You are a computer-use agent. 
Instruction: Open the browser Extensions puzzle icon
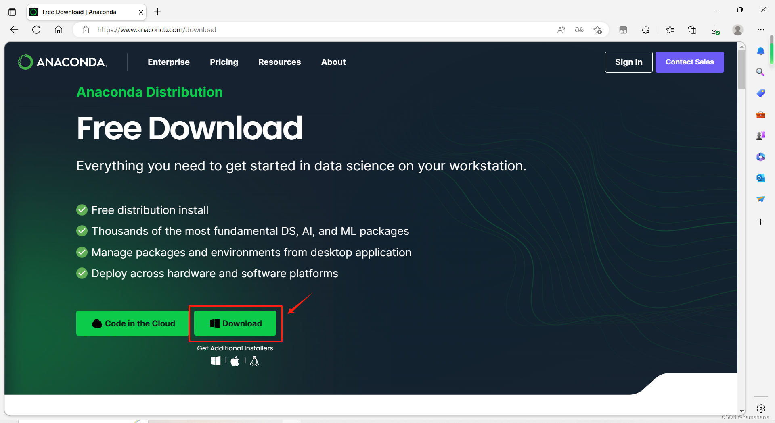[x=645, y=29]
